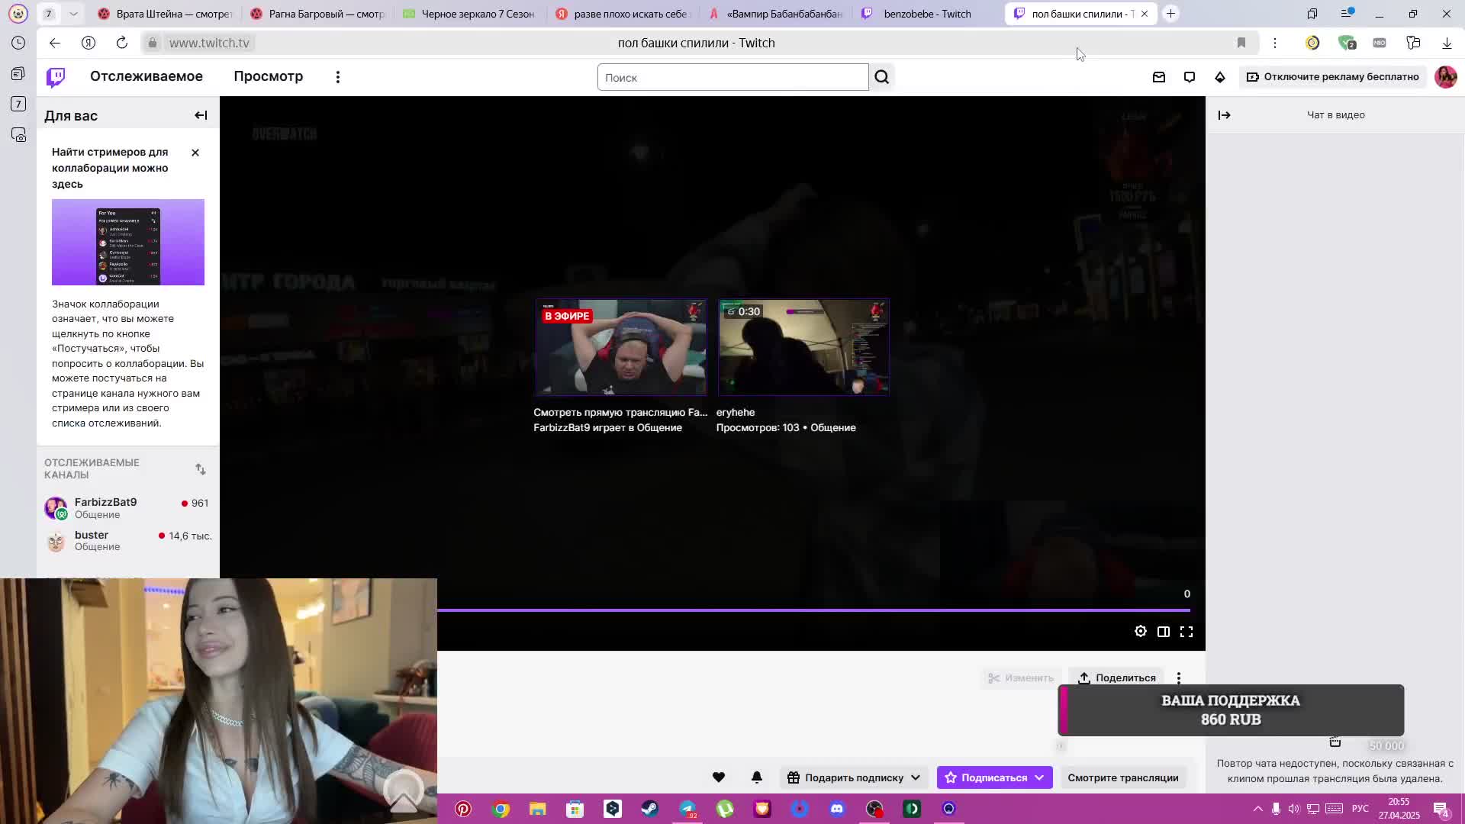
Task: Click Отключите рекламу бесплатно button
Action: pyautogui.click(x=1333, y=77)
